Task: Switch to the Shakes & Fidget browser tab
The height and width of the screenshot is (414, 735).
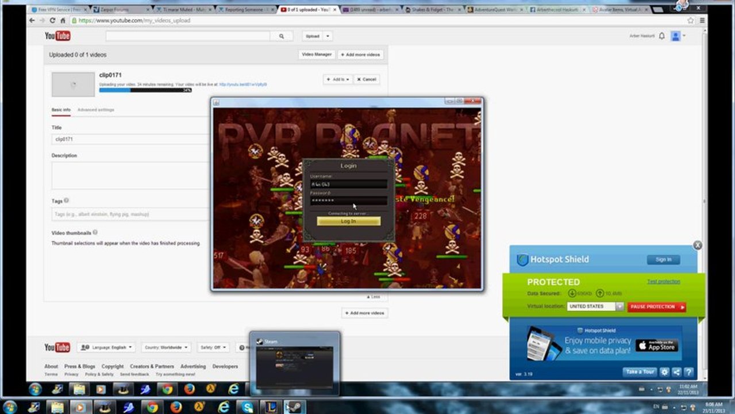Action: pos(432,10)
